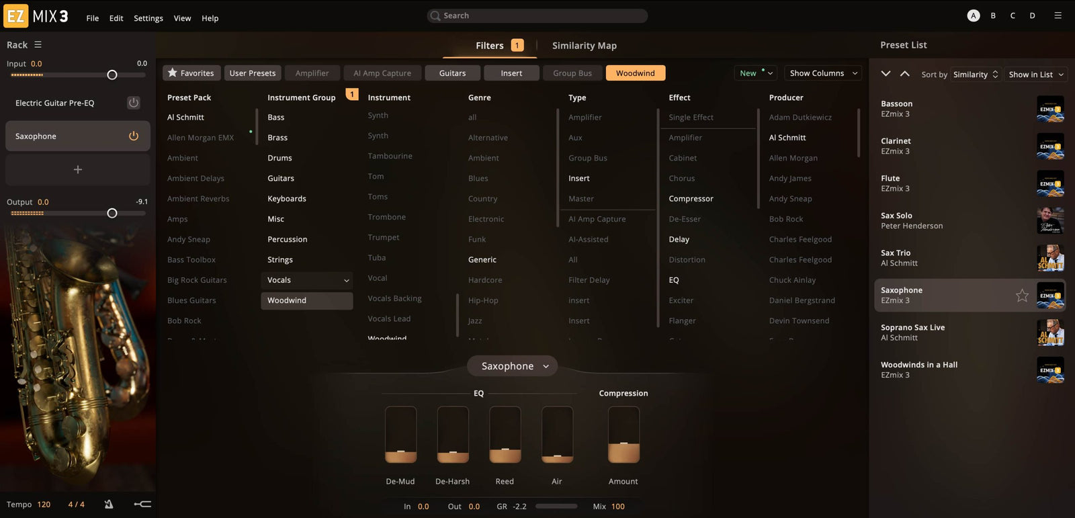This screenshot has height=518, width=1075.
Task: Select Brass in Instrument Group column
Action: (x=277, y=138)
